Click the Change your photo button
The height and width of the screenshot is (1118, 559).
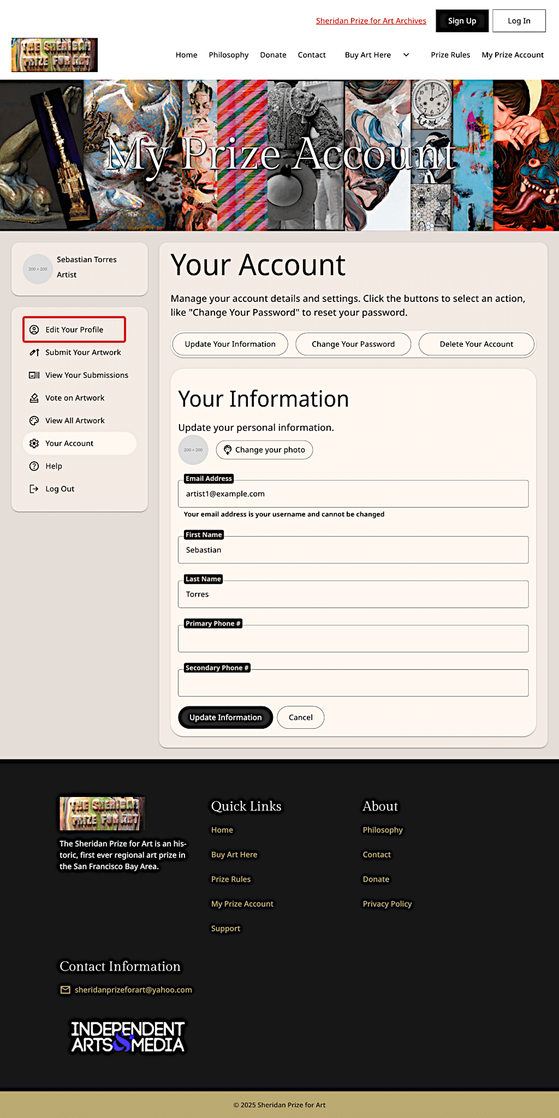[x=265, y=450]
